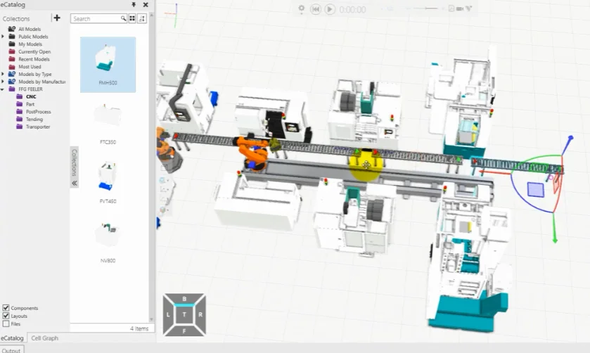Switch to the Cell Graph tab
Image resolution: width=590 pixels, height=353 pixels.
pyautogui.click(x=45, y=338)
